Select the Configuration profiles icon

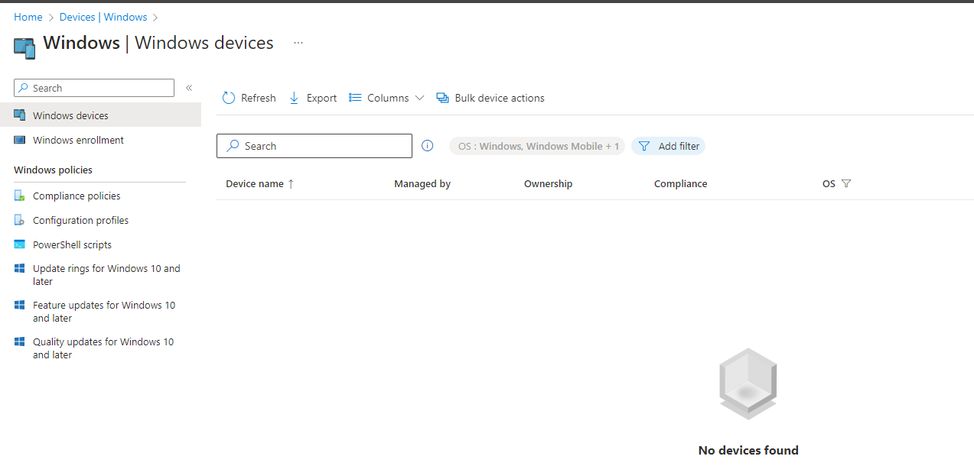(x=19, y=220)
